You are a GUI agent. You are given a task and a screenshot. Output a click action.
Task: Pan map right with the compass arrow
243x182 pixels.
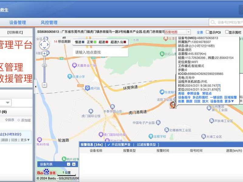pyautogui.click(x=48, y=45)
